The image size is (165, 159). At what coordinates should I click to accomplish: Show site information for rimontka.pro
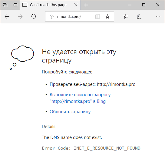point(51,17)
